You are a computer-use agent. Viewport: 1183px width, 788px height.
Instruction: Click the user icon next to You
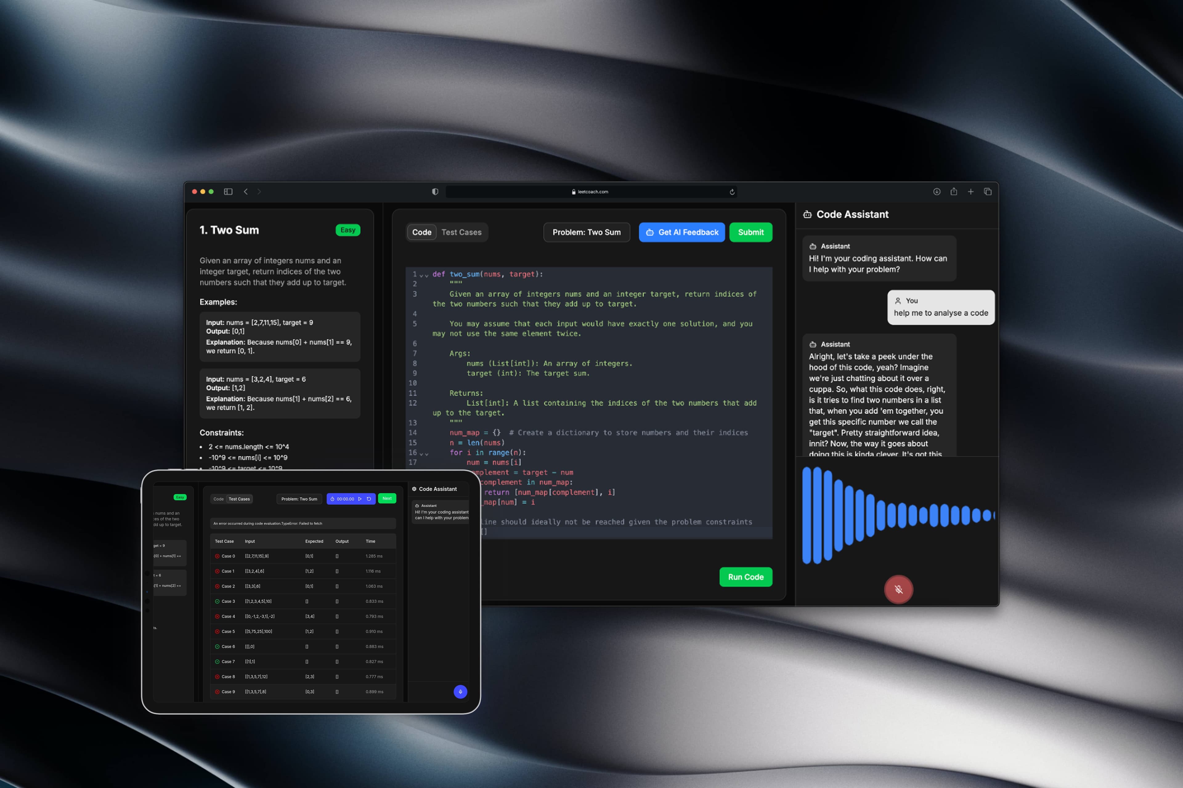[898, 300]
